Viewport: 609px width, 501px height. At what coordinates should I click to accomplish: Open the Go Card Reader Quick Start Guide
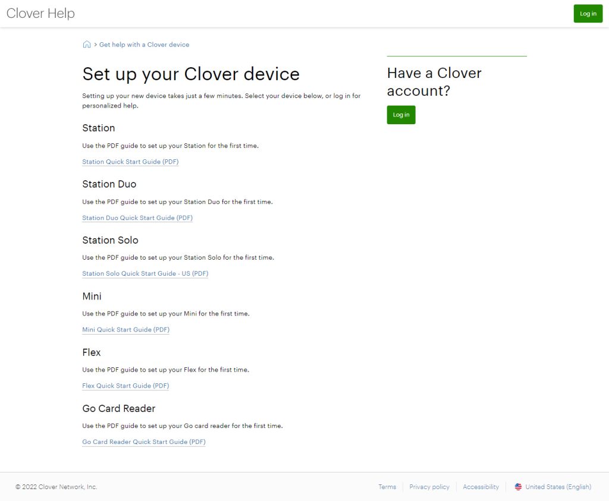tap(144, 442)
